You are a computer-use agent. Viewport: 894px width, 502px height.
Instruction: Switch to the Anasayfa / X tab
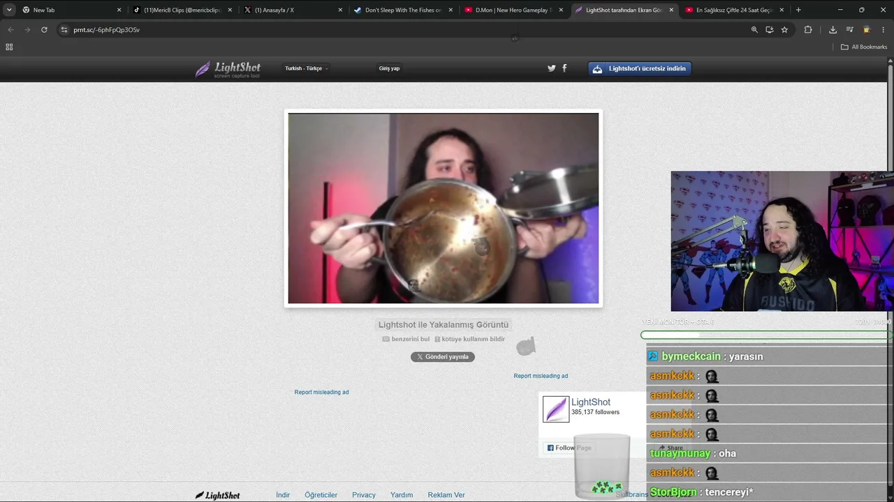point(292,10)
